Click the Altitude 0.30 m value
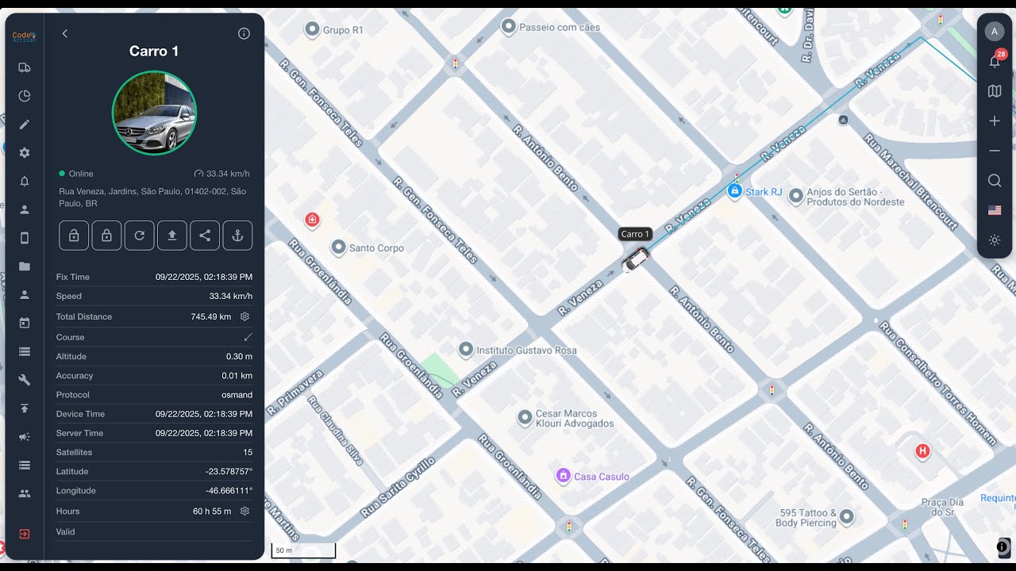This screenshot has height=571, width=1016. click(239, 357)
